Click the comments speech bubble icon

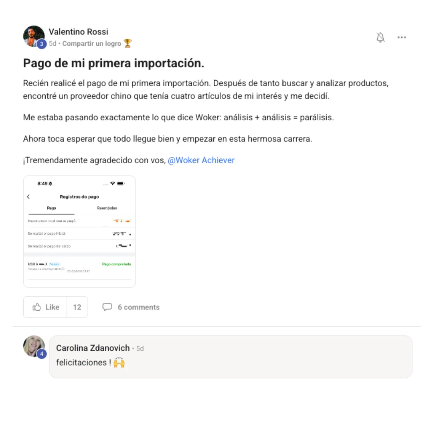tap(107, 307)
